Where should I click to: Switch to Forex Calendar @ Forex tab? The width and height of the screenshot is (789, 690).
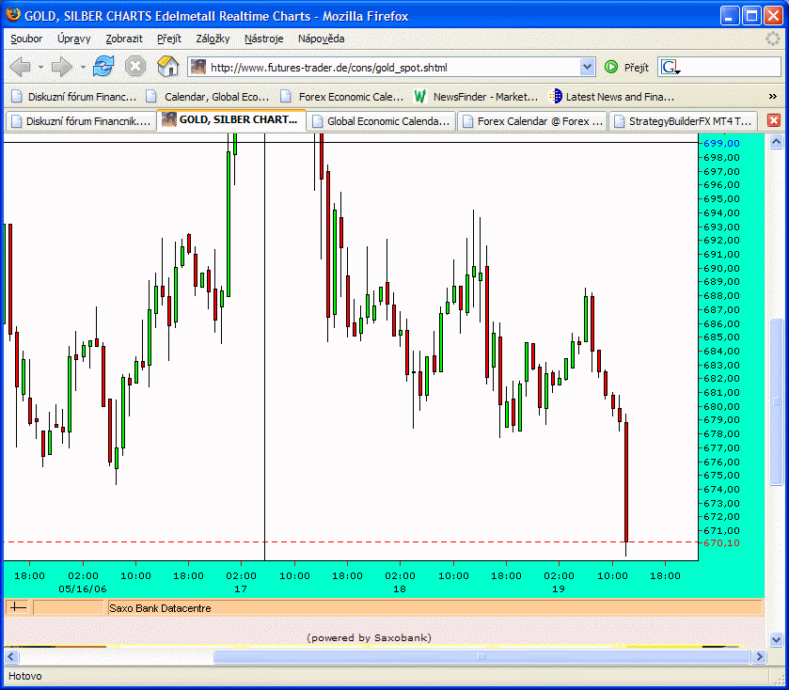pyautogui.click(x=532, y=121)
